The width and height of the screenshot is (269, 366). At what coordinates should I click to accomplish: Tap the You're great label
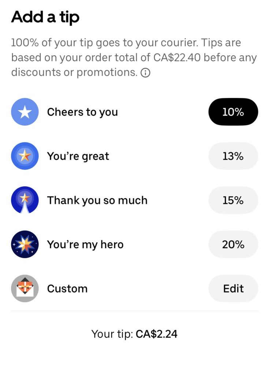pos(78,156)
